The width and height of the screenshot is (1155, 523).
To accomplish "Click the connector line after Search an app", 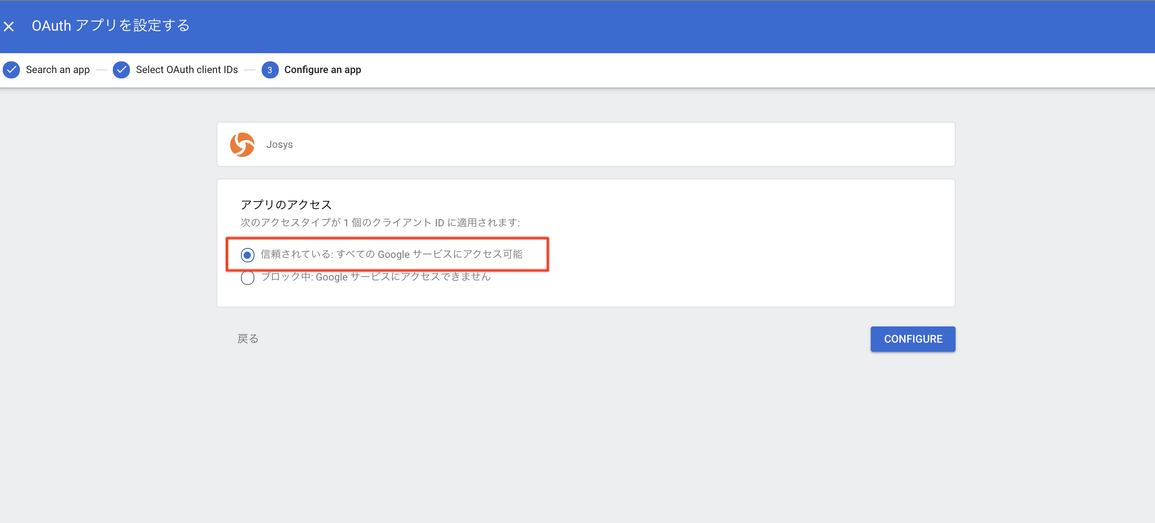I will tap(102, 70).
